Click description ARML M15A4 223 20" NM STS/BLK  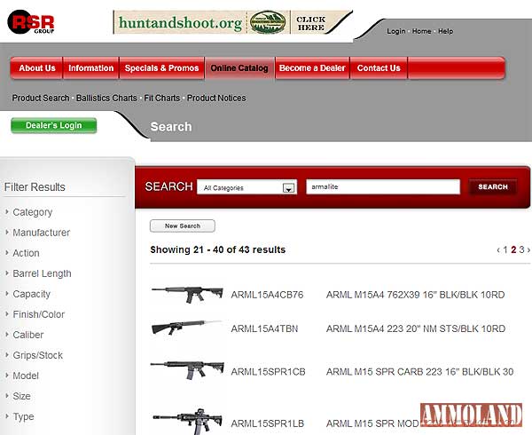click(416, 328)
